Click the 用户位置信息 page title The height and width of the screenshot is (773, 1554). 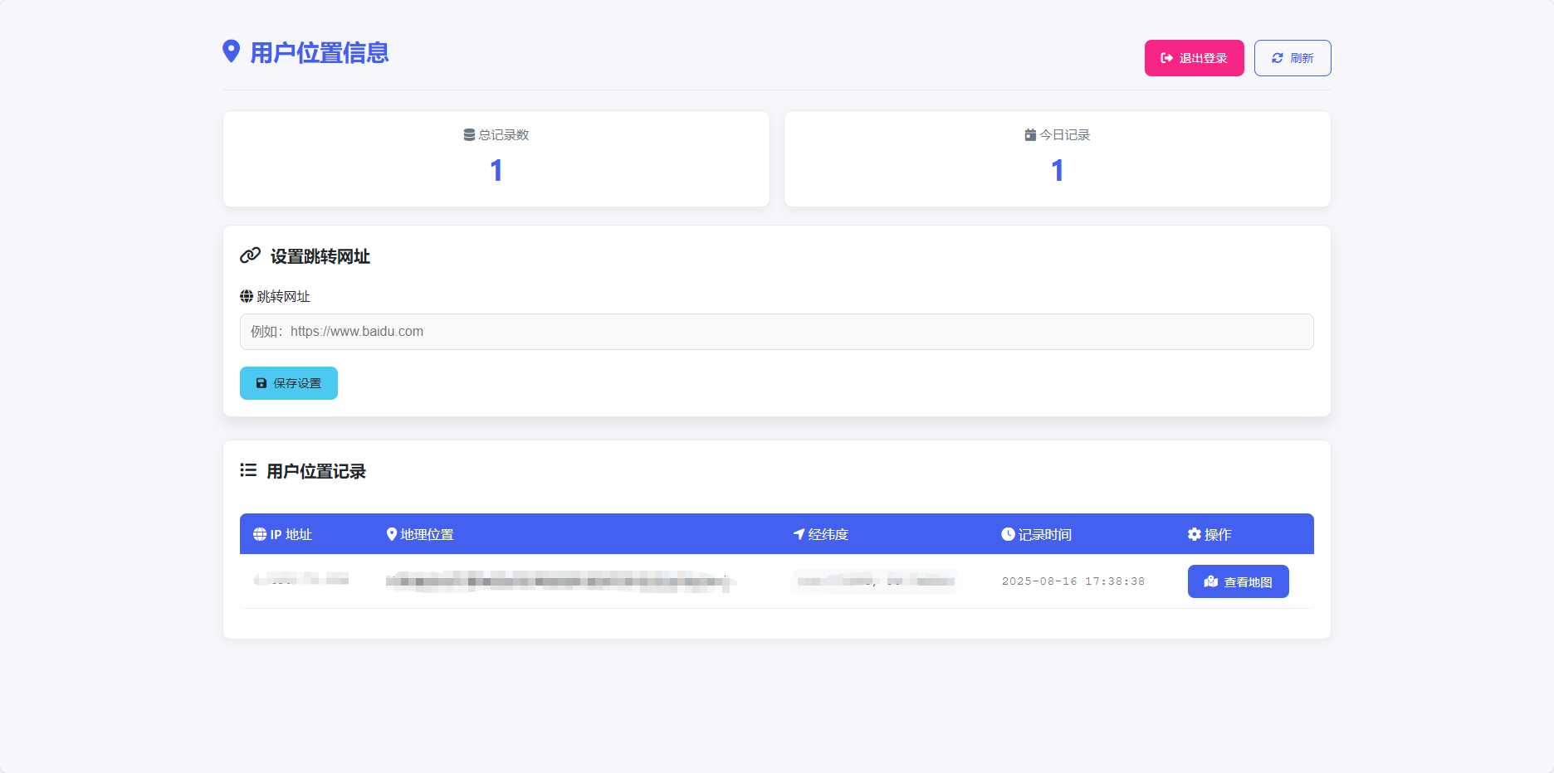320,53
